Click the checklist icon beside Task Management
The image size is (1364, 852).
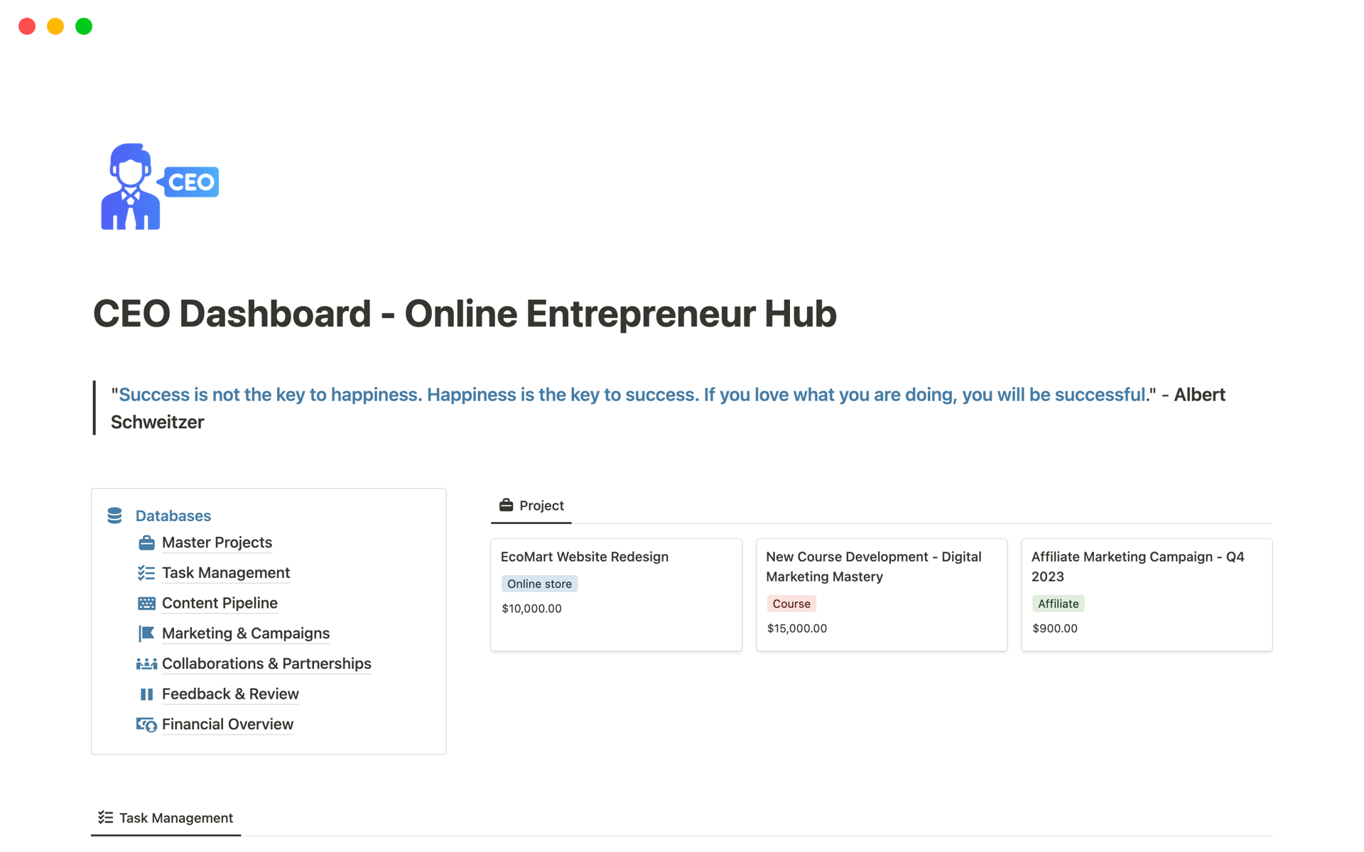[146, 572]
